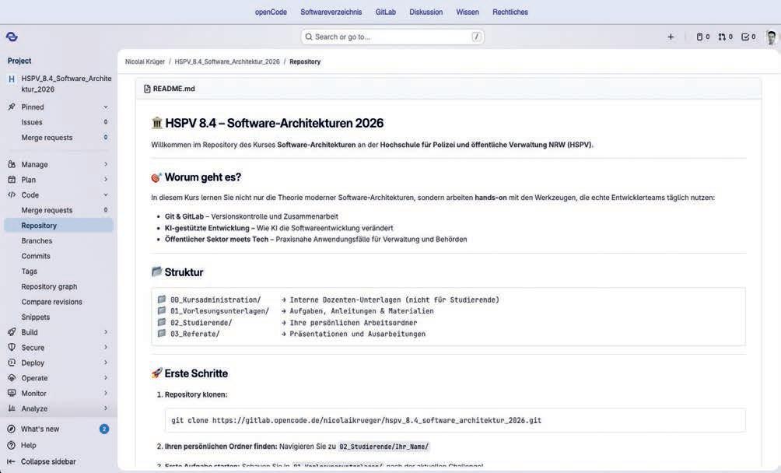Image resolution: width=781 pixels, height=473 pixels.
Task: Open the user avatar menu
Action: click(772, 37)
